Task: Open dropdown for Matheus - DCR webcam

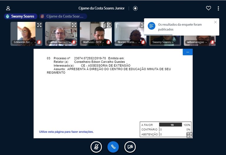Action: 93,42
